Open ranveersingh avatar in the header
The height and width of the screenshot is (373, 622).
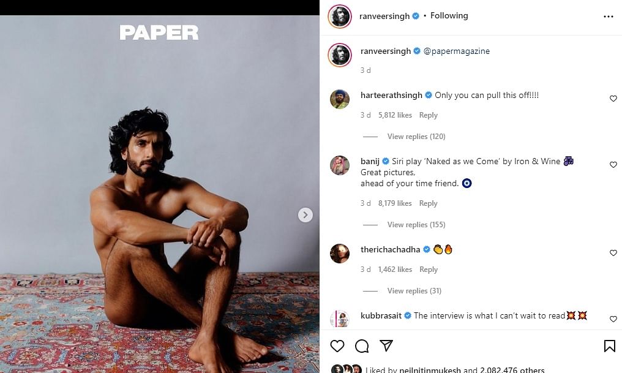[340, 17]
